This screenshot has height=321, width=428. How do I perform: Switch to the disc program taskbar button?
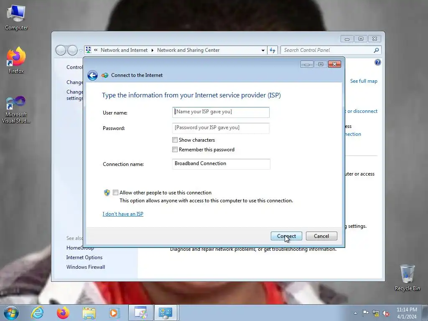pyautogui.click(x=141, y=313)
